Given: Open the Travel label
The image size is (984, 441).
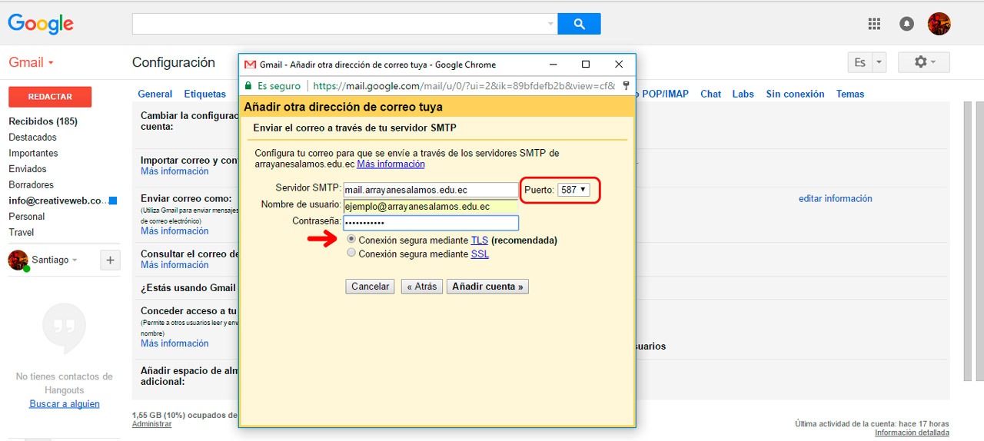Looking at the screenshot, I should click(x=22, y=232).
